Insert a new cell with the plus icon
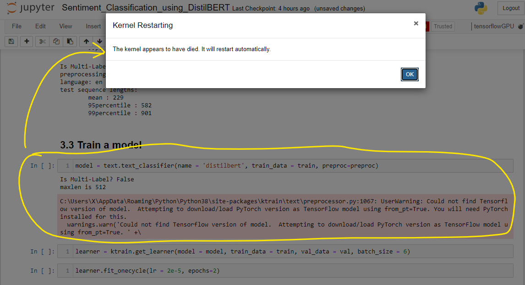Image resolution: width=525 pixels, height=285 pixels. (26, 41)
